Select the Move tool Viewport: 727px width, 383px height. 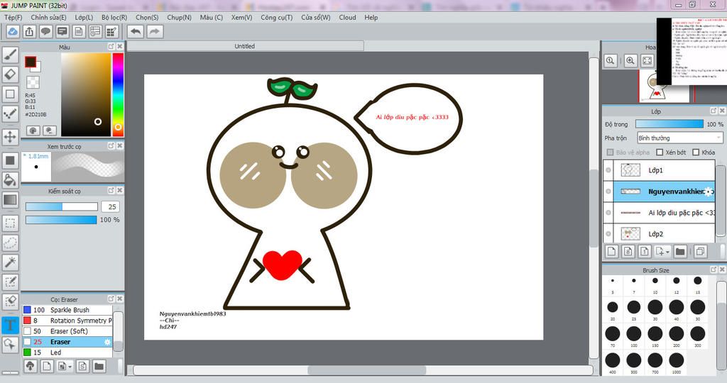click(x=10, y=137)
